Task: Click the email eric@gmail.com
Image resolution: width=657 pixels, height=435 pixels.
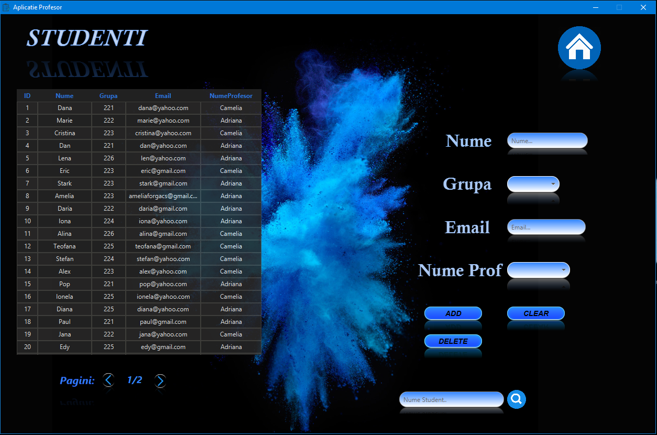Action: (163, 171)
